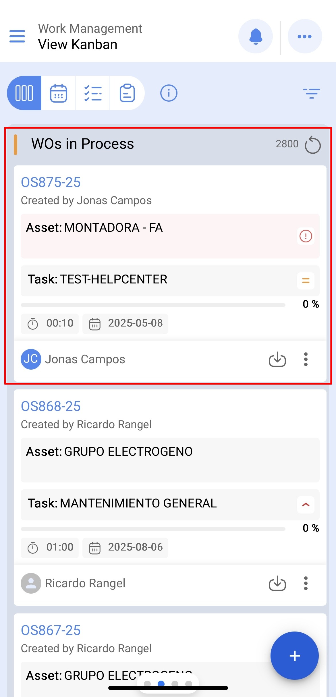This screenshot has width=336, height=697.
Task: Switch to clipboard view tab
Action: (127, 93)
